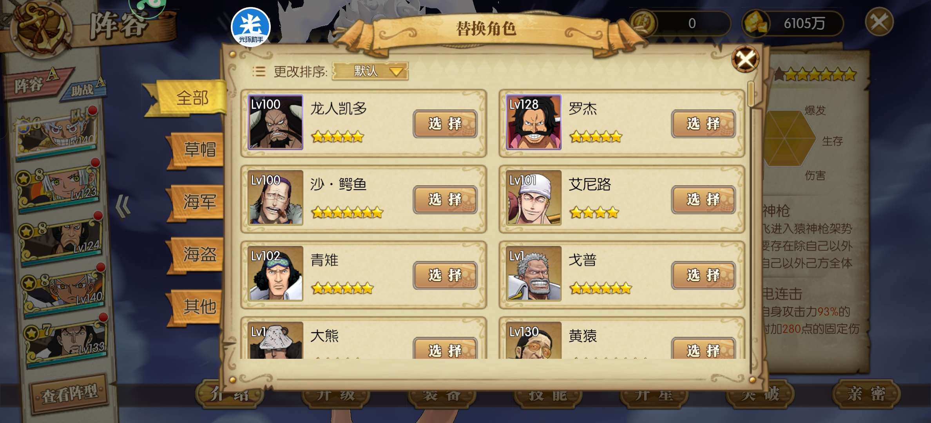Click the coin currency icon showing 0
931x423 pixels.
[643, 23]
